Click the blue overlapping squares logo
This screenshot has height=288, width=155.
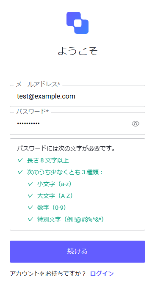77,23
